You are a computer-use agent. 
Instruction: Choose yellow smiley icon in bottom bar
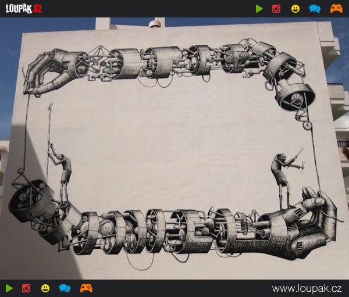tap(45, 288)
